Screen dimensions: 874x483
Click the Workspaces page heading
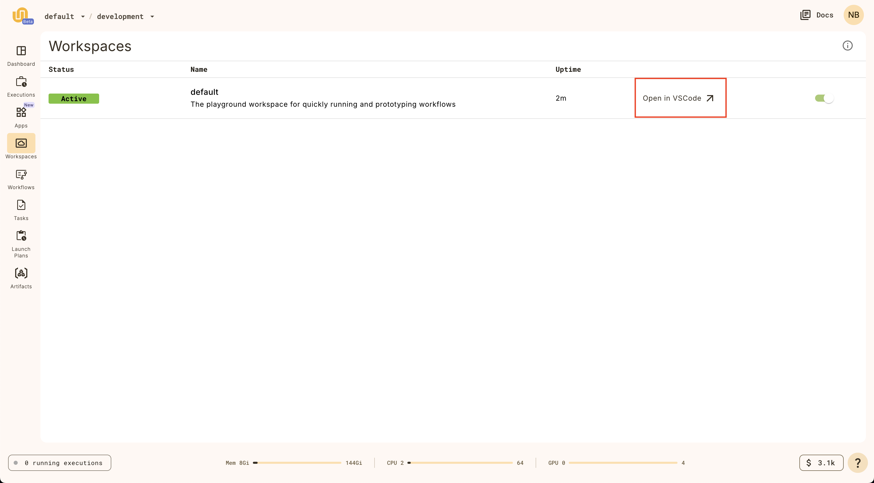click(90, 46)
